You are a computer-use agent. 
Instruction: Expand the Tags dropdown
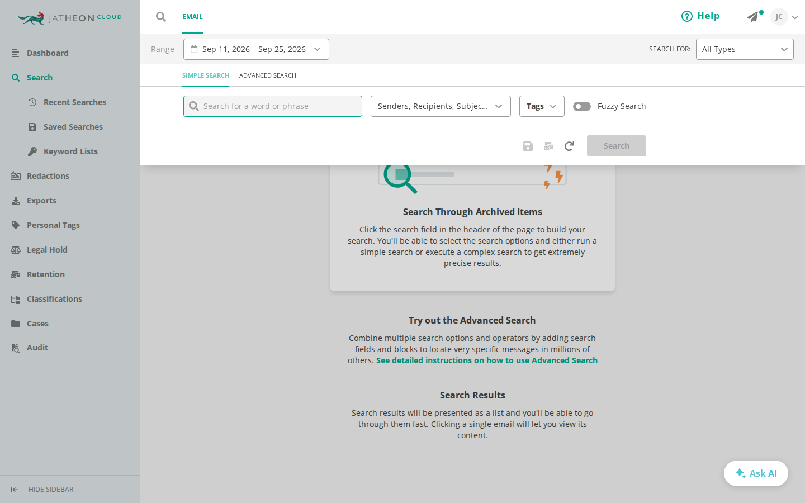click(542, 106)
